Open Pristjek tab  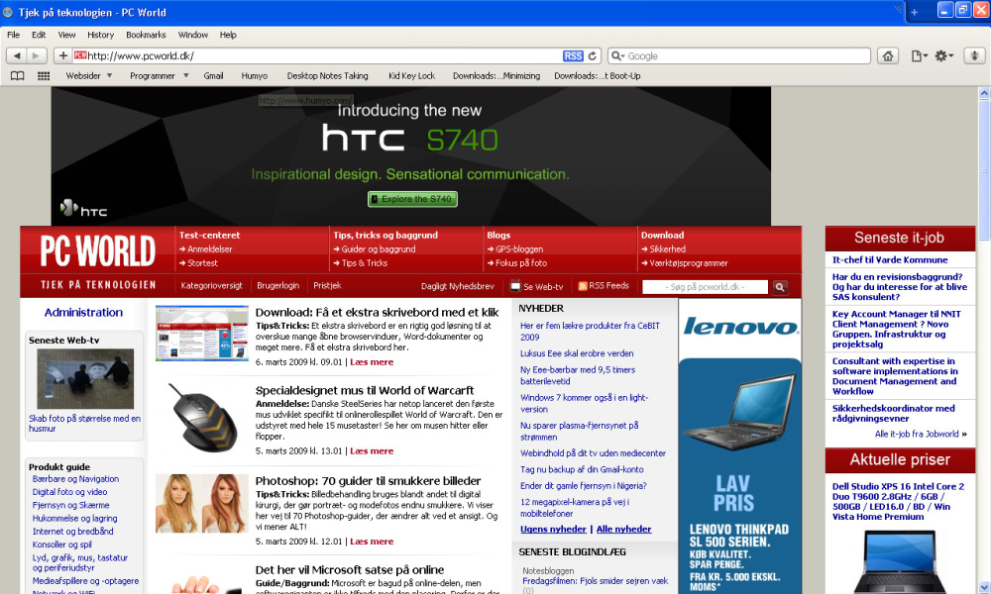[327, 286]
